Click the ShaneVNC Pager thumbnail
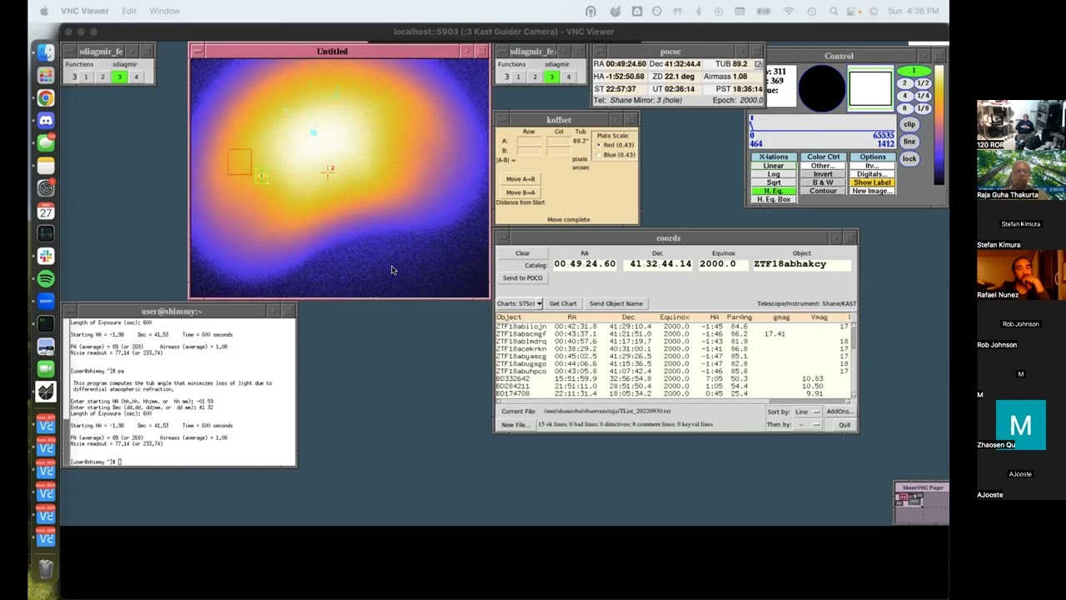 tap(921, 503)
